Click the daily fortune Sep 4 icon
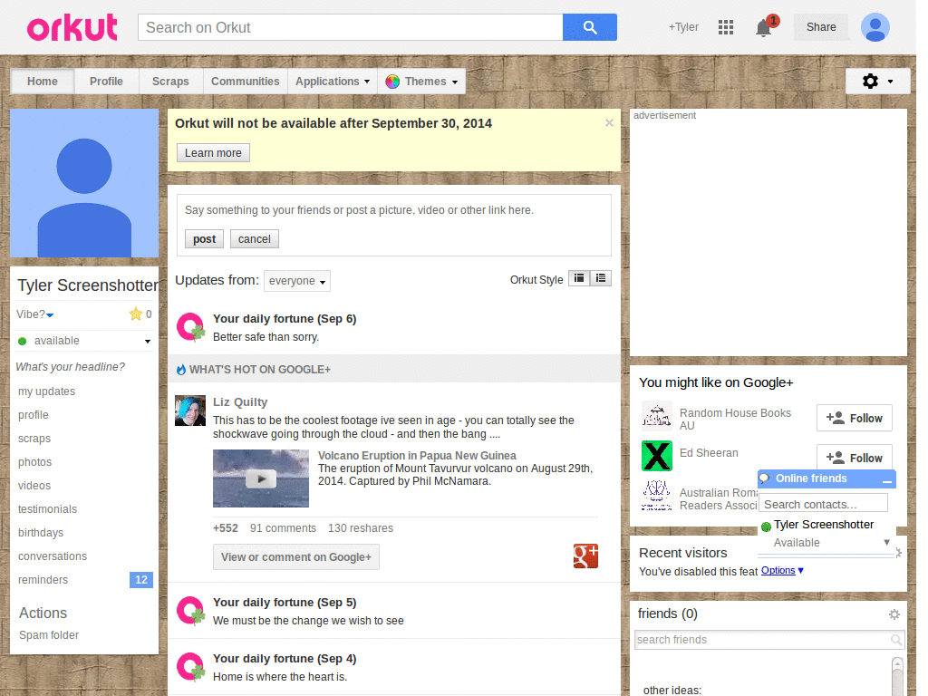Image resolution: width=928 pixels, height=696 pixels. click(x=190, y=667)
